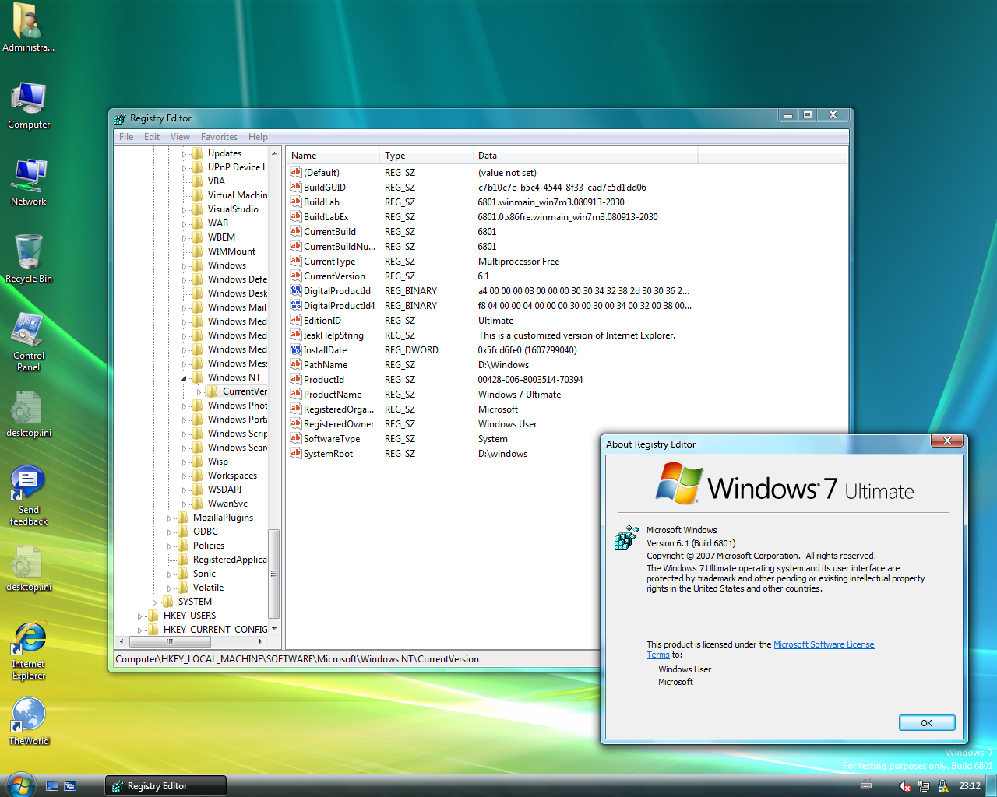Click the DigitalProductId binary value icon
Image resolution: width=997 pixels, height=797 pixels.
tap(296, 290)
